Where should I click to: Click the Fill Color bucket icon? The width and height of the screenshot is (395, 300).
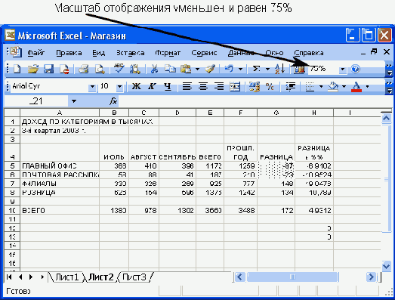click(333, 86)
